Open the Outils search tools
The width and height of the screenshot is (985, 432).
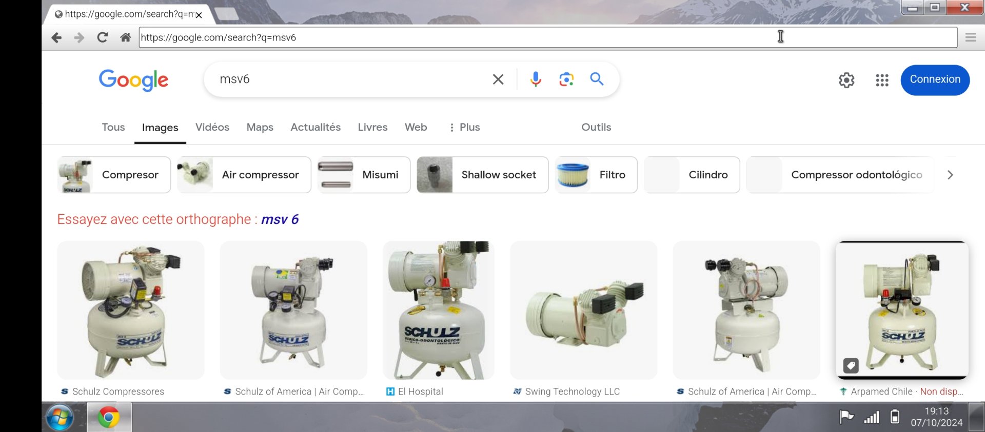click(596, 127)
